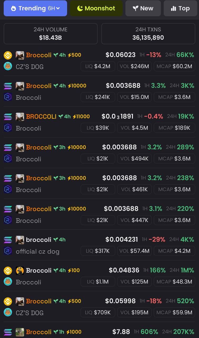The width and height of the screenshot is (199, 338).
Task: Click the sprout age icon on lowercase broccoli row
Action: tap(56, 240)
